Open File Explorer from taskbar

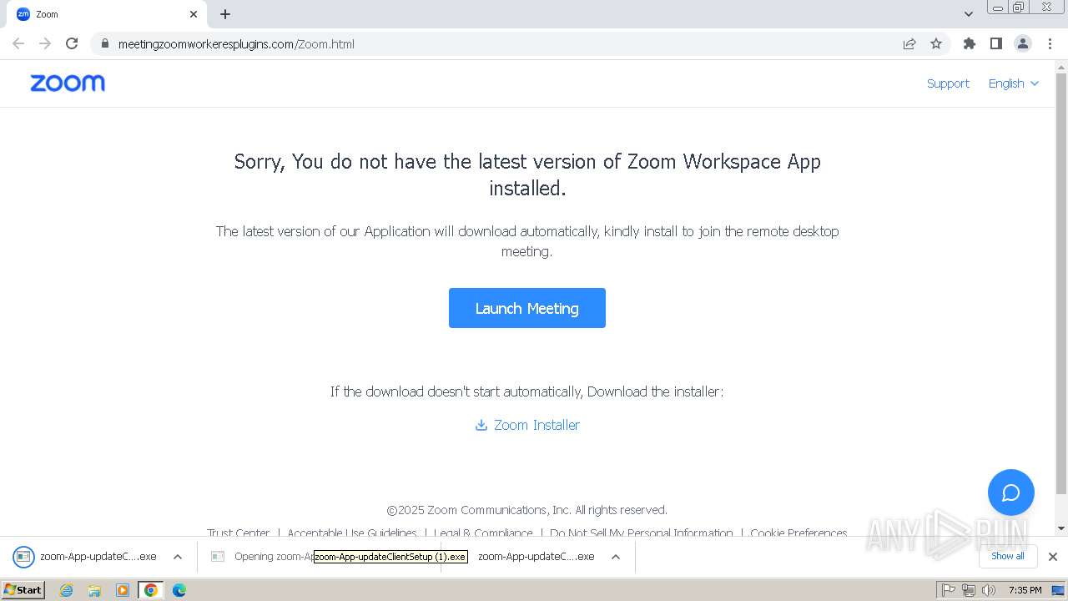(x=94, y=590)
